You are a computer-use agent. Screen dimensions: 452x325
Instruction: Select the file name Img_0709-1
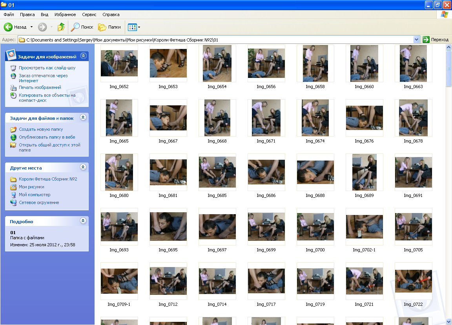(119, 304)
